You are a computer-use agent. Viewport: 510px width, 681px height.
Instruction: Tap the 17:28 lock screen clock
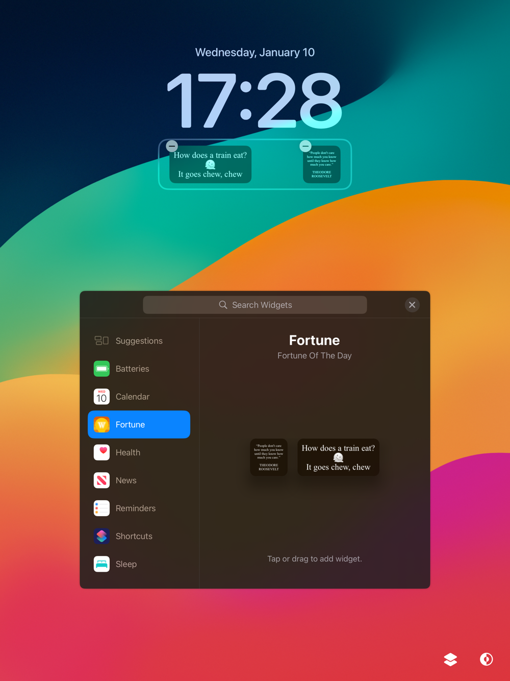(x=254, y=100)
